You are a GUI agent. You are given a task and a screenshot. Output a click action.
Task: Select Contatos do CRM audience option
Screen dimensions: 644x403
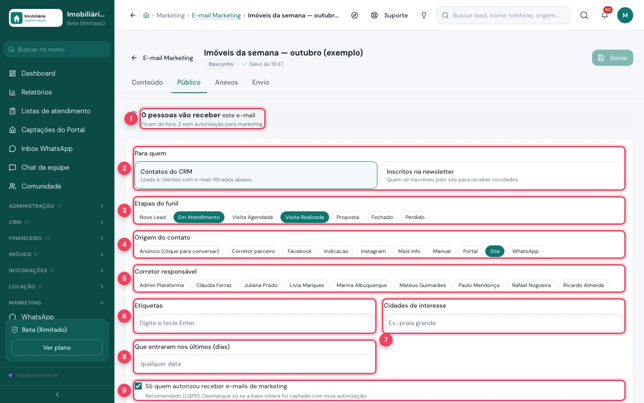[256, 175]
